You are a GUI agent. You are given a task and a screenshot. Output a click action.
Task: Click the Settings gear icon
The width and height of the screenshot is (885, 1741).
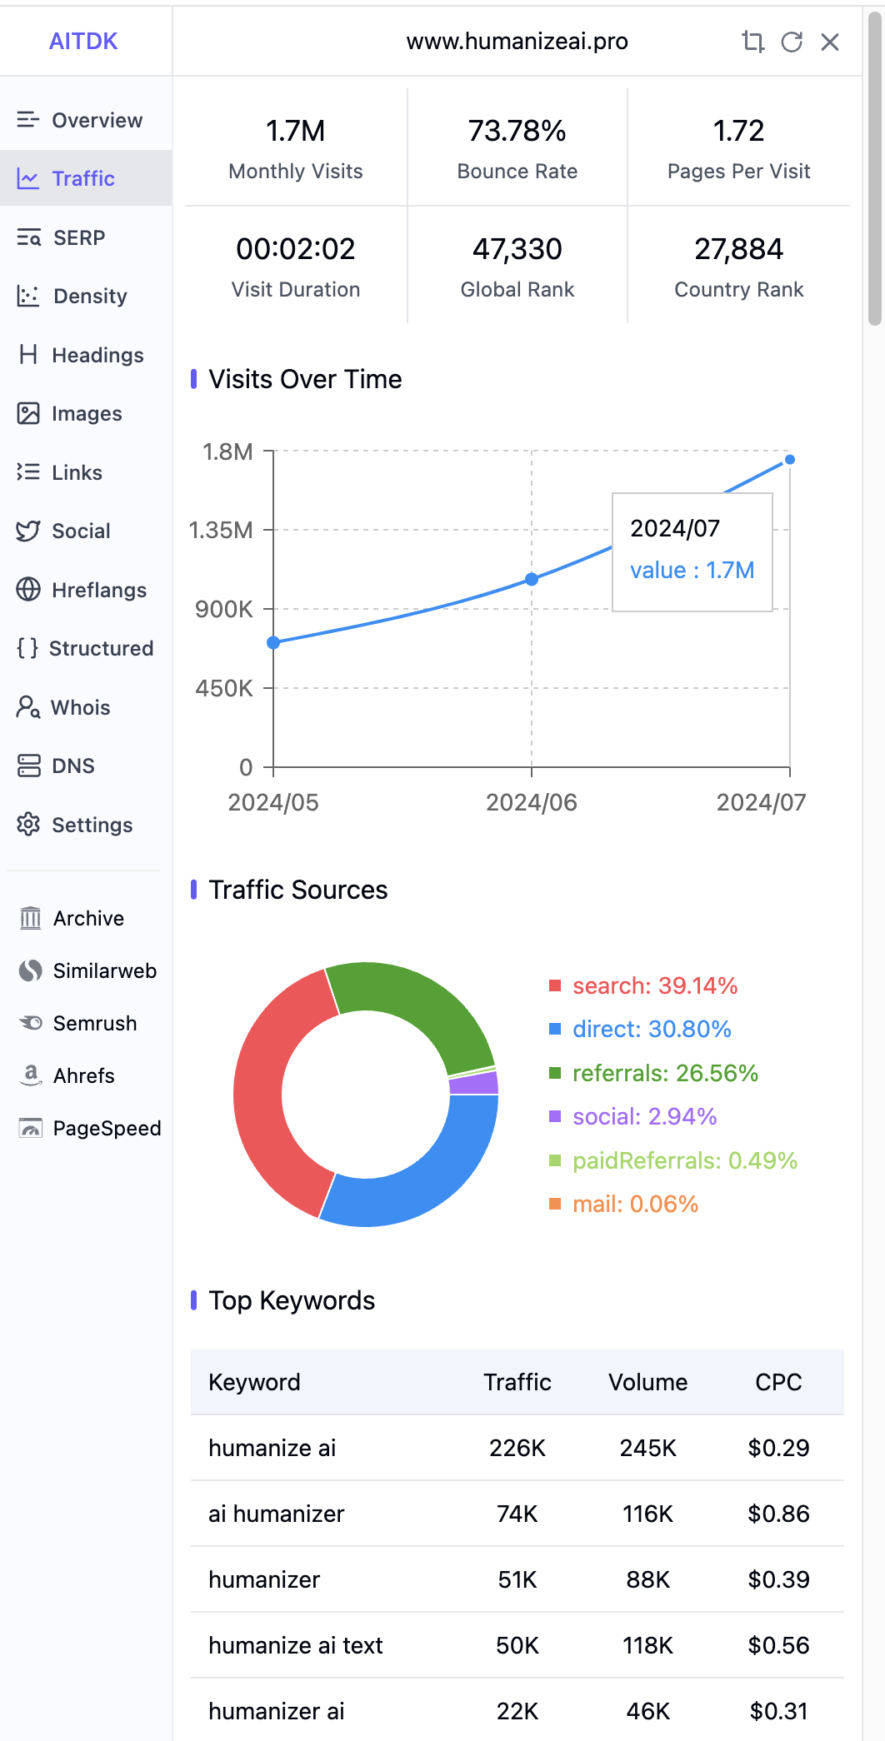coord(28,825)
